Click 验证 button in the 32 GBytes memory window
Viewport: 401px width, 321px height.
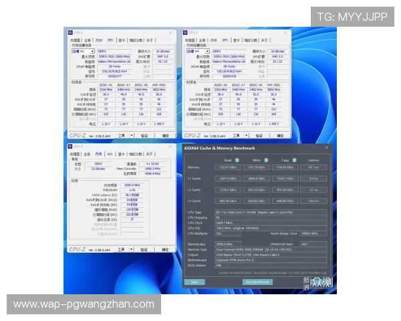[x=144, y=249]
